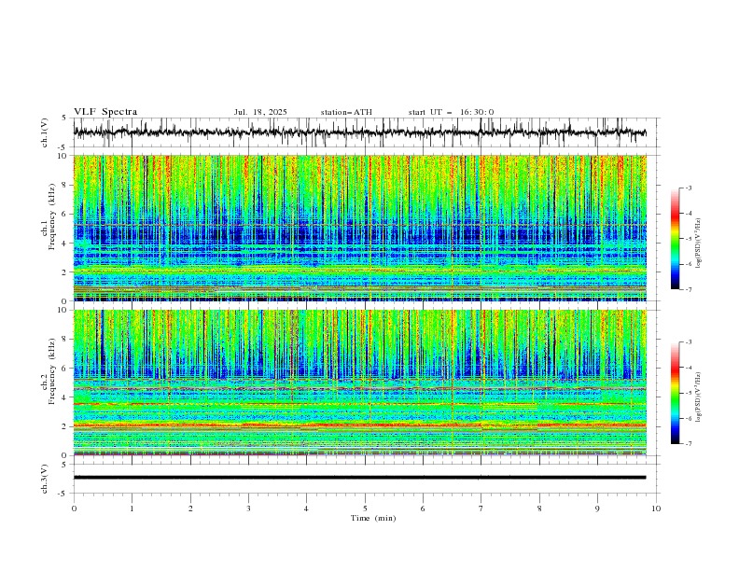Viewport: 739px width, 571px height.
Task: Click the "-7" tick of ch.1 colorbar
Action: tap(689, 290)
